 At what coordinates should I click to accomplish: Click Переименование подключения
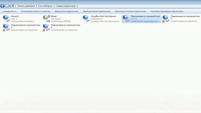point(96,11)
